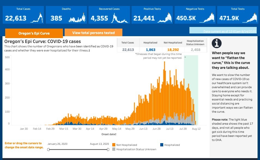Click the Total Cases 22,613 table cell
260x160 pixels.
[x=128, y=50]
